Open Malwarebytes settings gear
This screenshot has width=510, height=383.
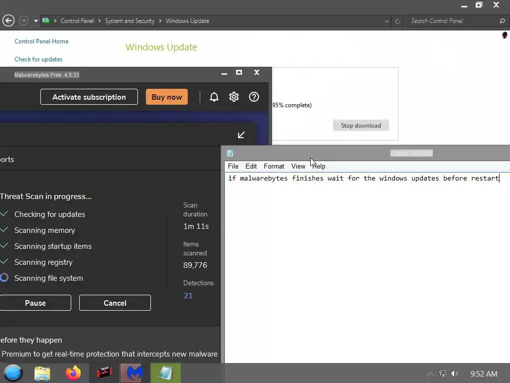click(234, 97)
